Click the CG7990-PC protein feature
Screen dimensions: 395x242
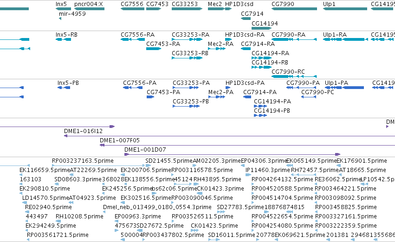coord(309,97)
